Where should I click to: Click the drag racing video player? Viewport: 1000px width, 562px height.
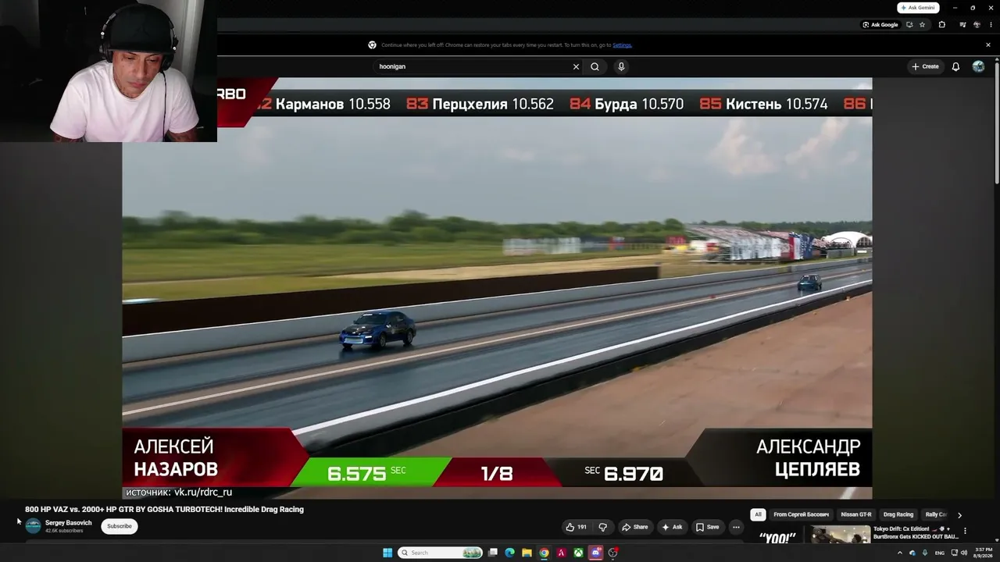497,288
